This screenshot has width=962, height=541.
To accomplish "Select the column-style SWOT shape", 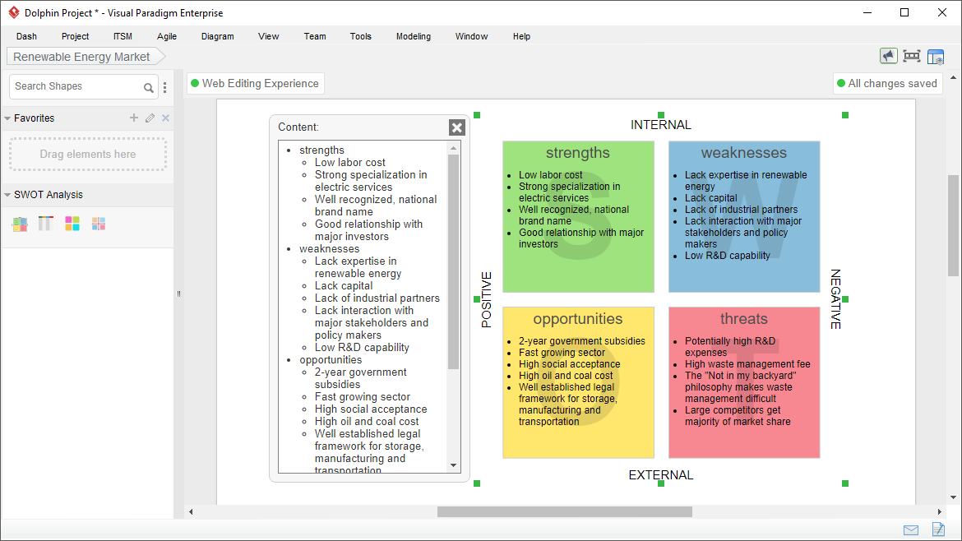I will [x=45, y=224].
